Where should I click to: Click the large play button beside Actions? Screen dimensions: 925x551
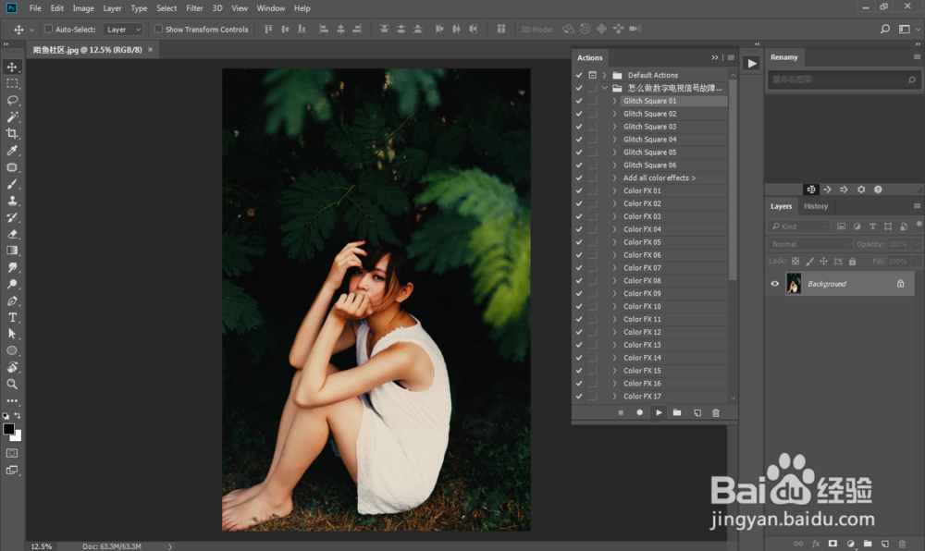coord(751,63)
